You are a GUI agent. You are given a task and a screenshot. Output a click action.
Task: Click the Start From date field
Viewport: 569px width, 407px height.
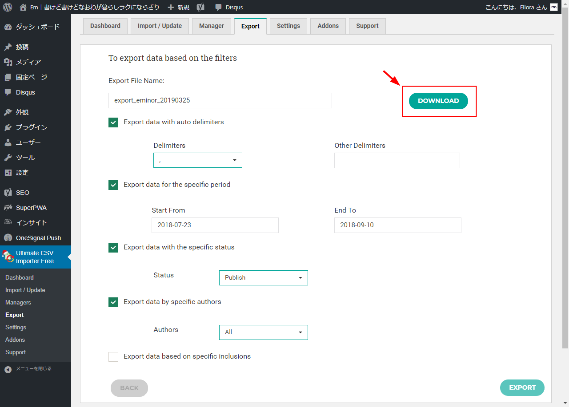(x=215, y=225)
